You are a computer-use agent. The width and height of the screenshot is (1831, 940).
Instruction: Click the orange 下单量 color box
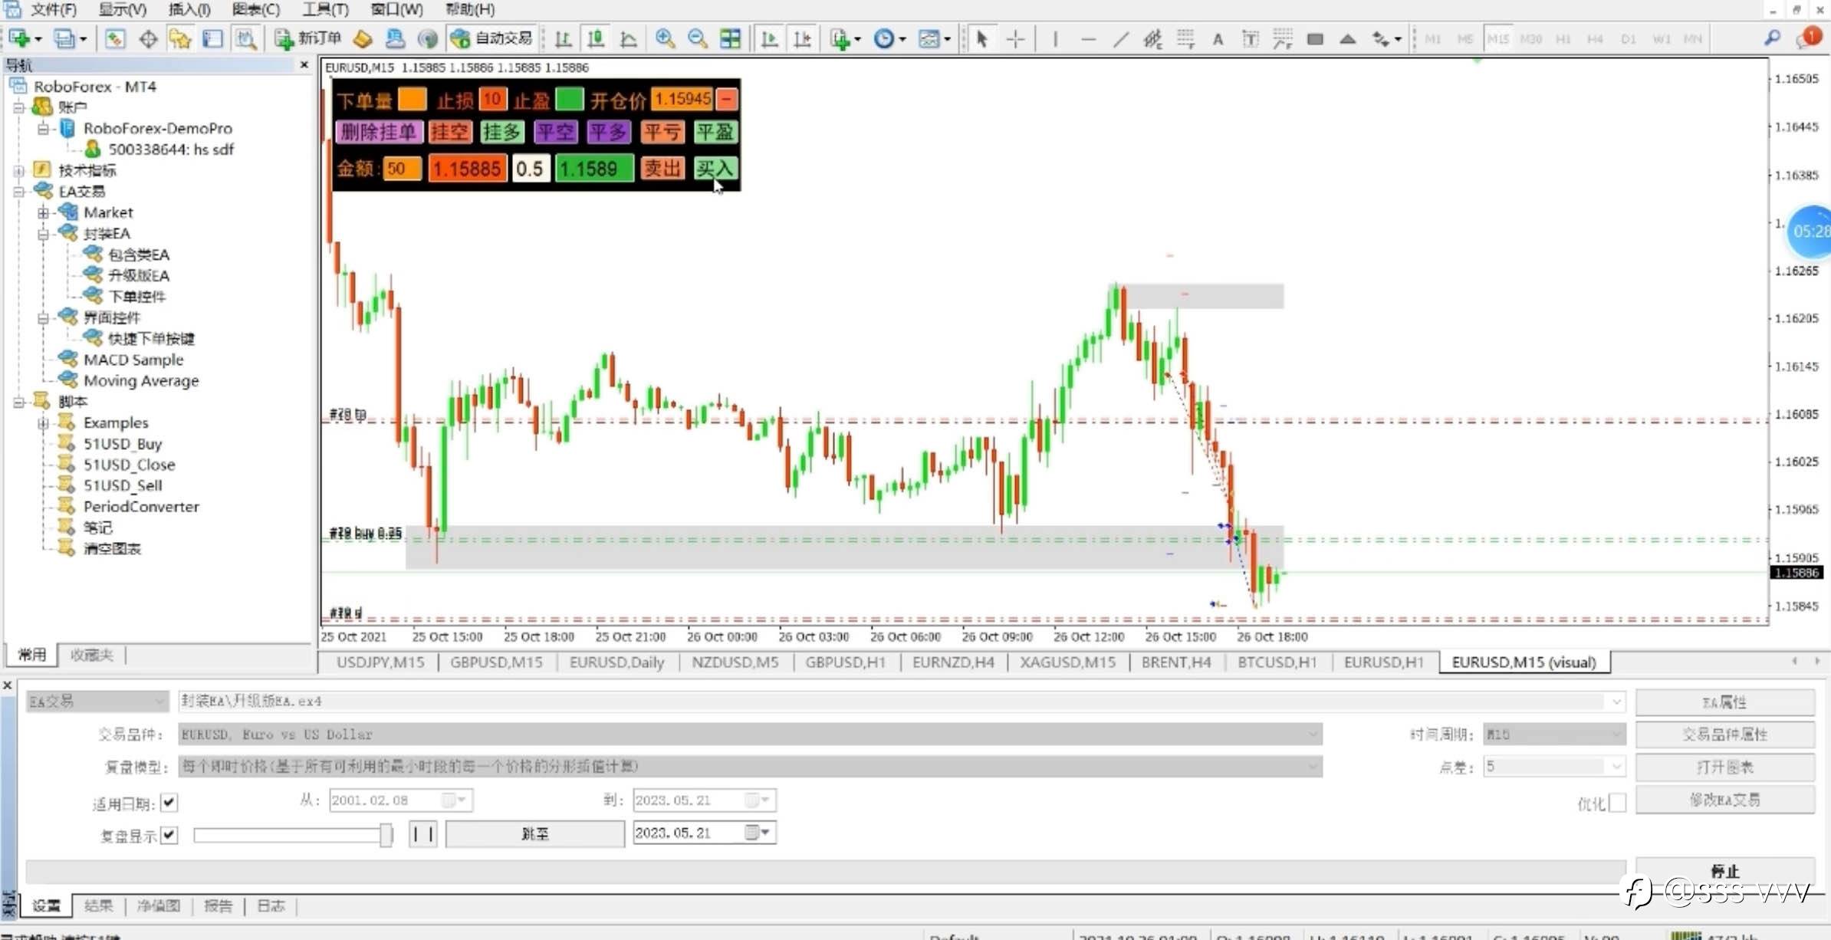click(412, 99)
